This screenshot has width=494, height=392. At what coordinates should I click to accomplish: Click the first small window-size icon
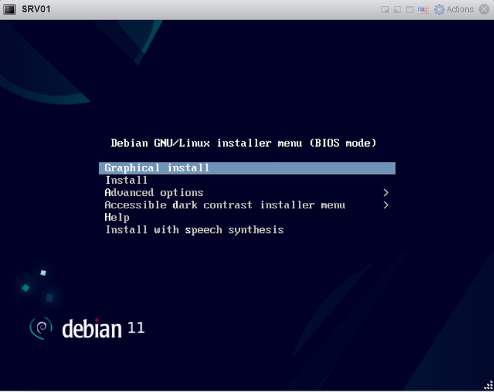click(385, 10)
